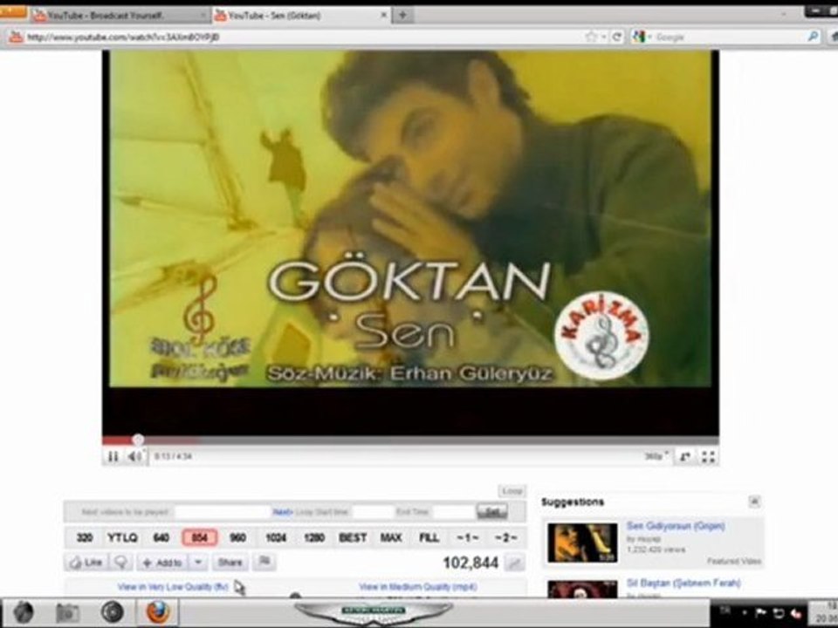Viewport: 838px width, 628px height.
Task: Click the Start orb in the taskbar
Action: tap(23, 612)
